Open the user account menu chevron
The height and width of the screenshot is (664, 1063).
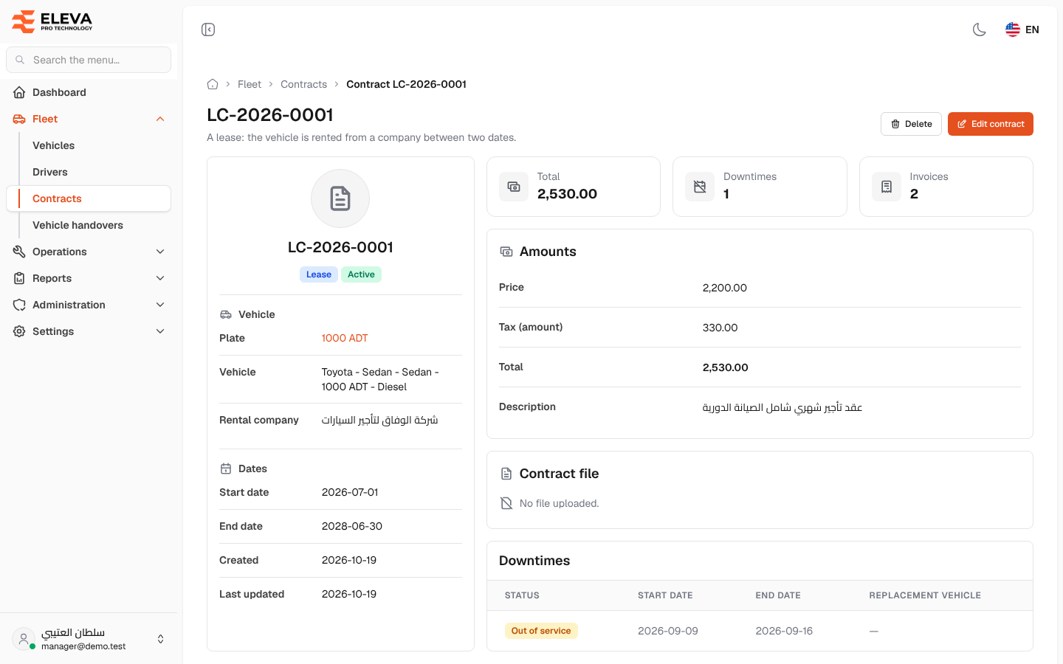click(x=161, y=639)
